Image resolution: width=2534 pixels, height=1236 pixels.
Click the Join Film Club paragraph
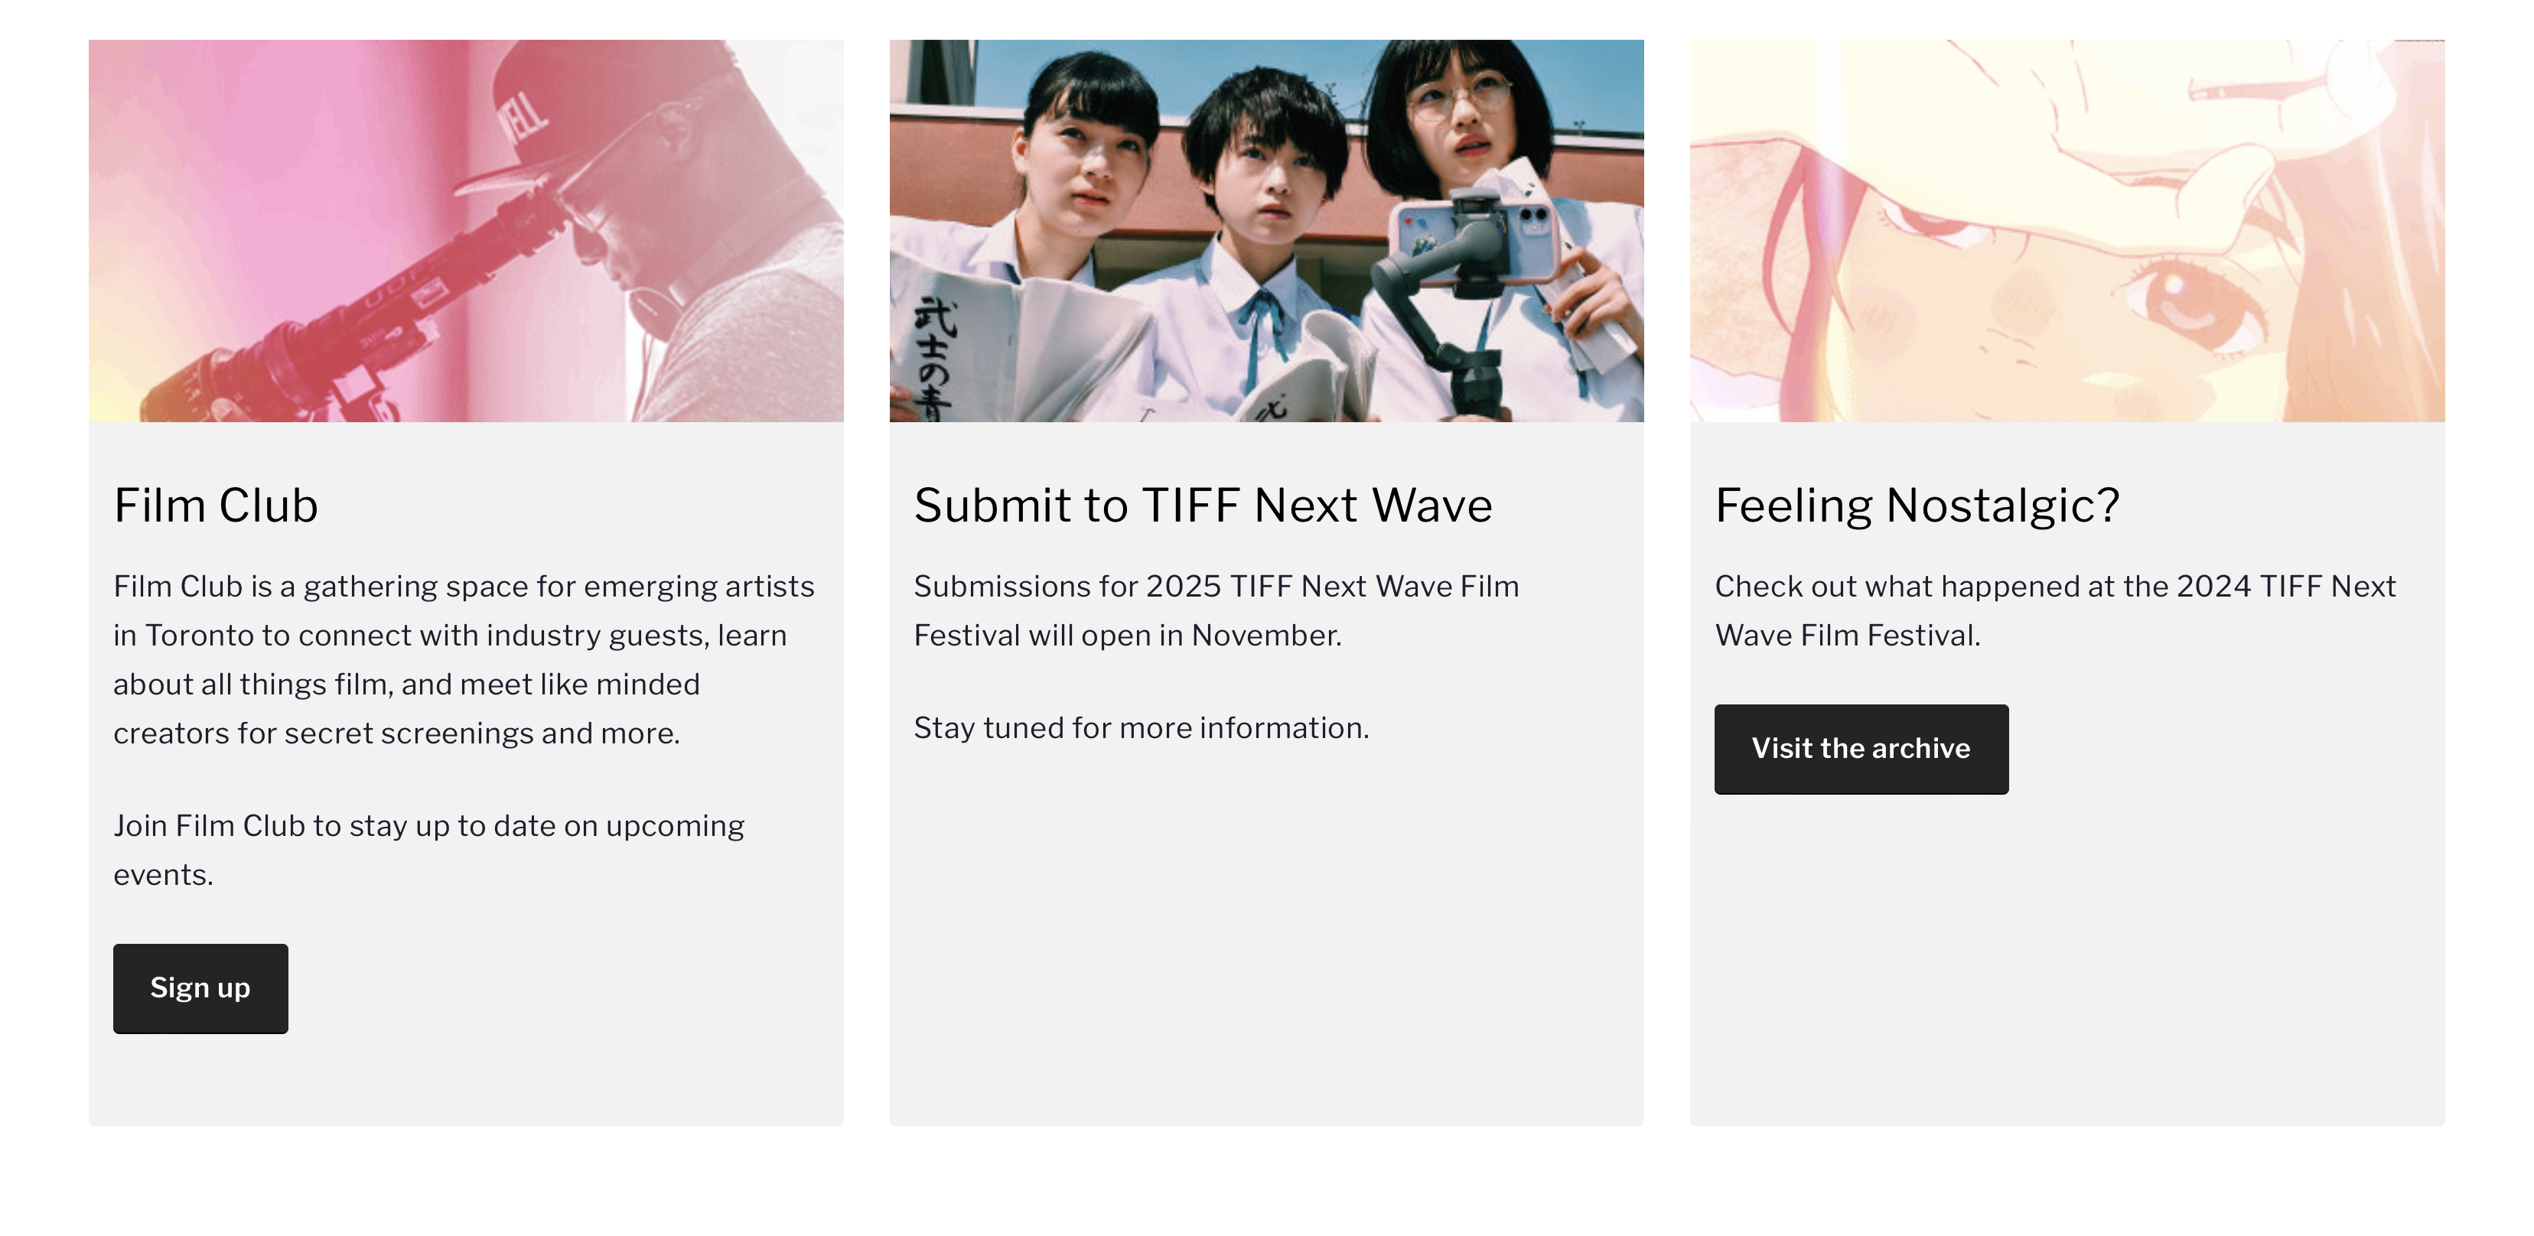(x=429, y=850)
